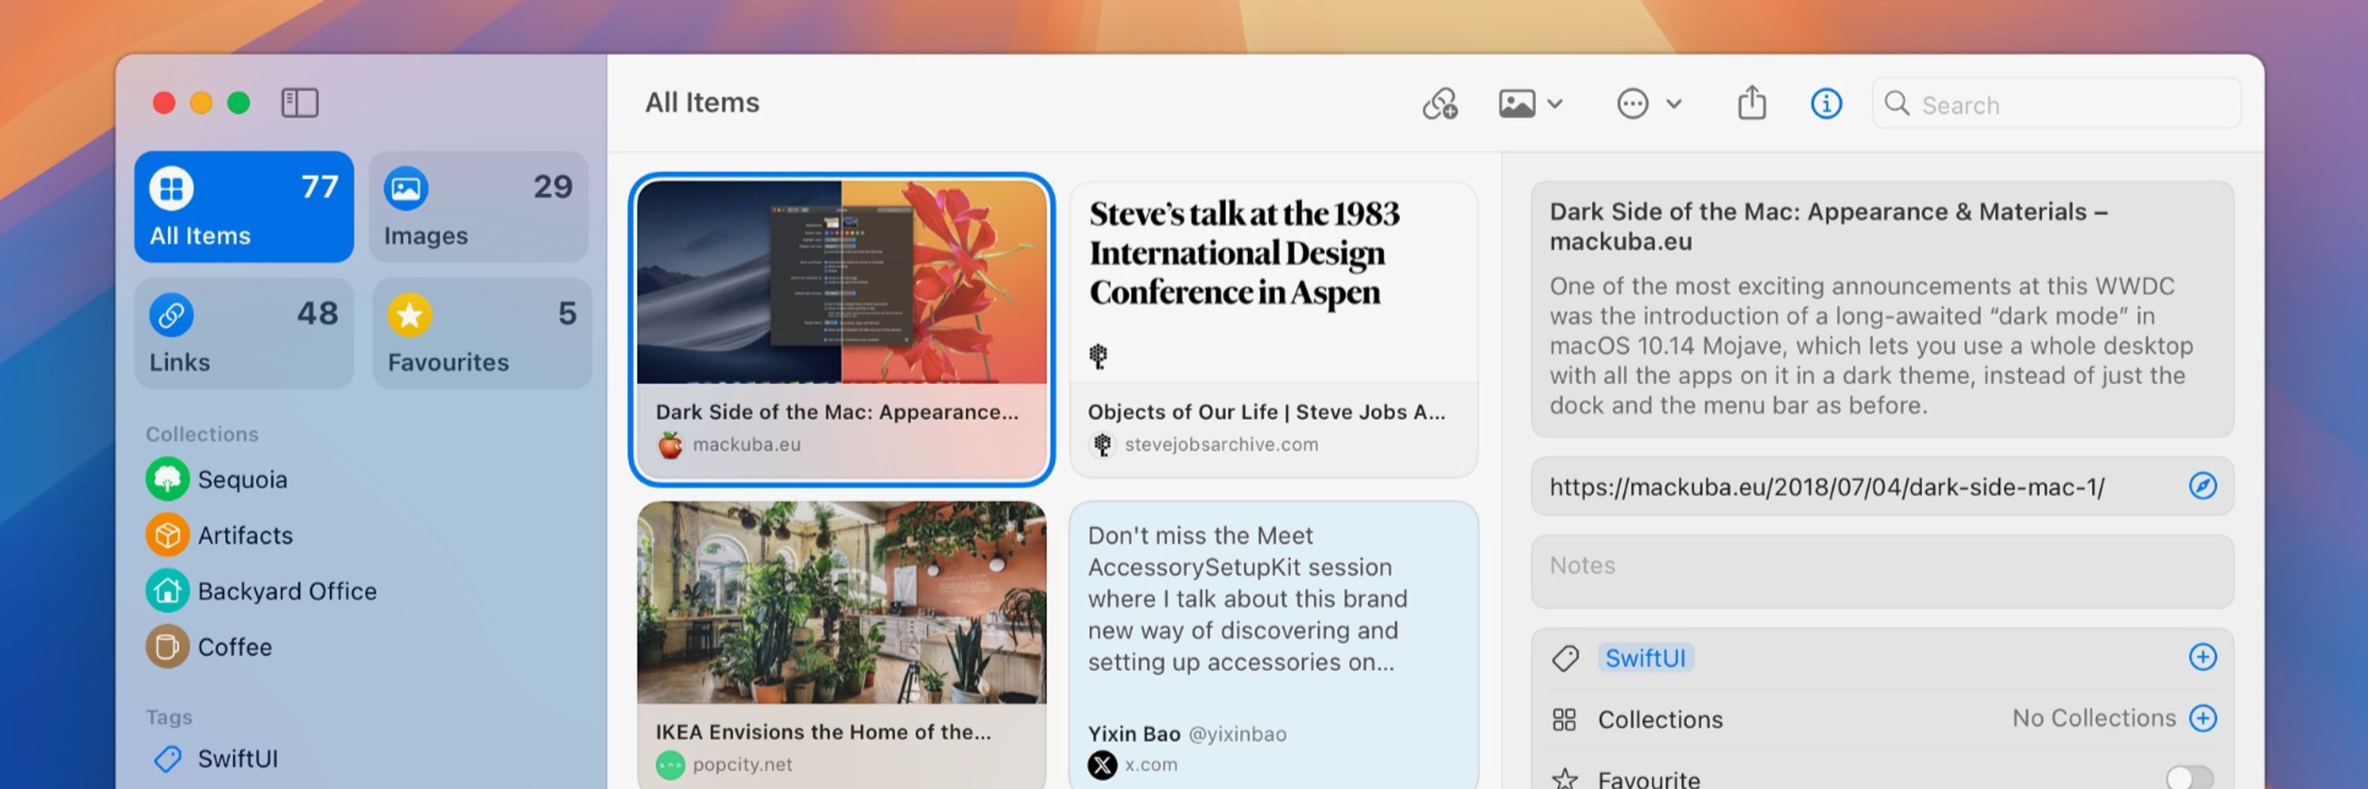The image size is (2368, 789).
Task: Click the Notes field in inspector
Action: (1882, 572)
